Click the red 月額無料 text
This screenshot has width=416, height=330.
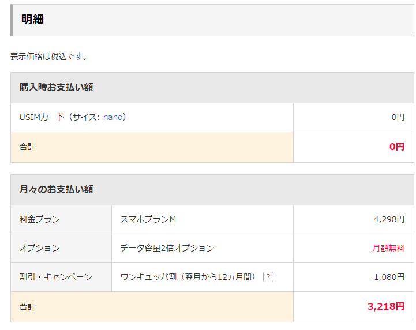click(x=388, y=248)
